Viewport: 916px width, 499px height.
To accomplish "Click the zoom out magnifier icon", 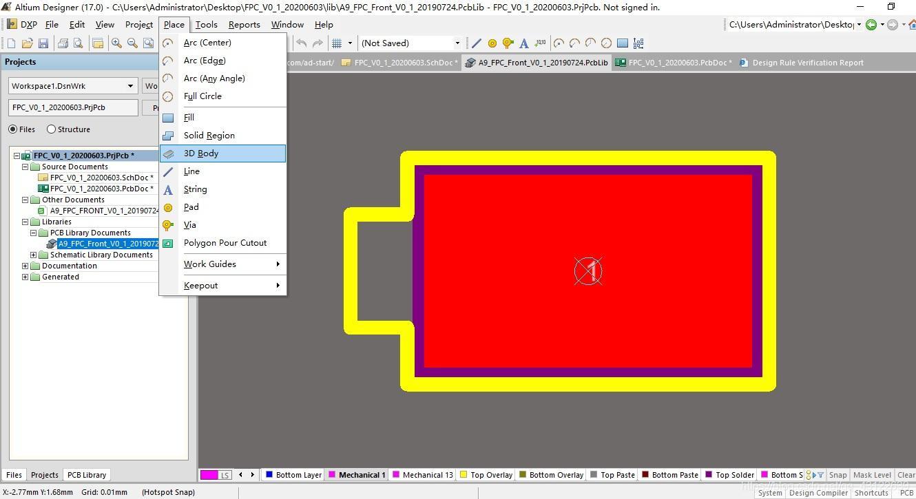I will [x=132, y=43].
